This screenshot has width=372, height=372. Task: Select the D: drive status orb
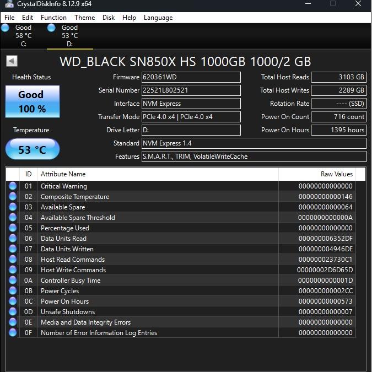click(51, 28)
